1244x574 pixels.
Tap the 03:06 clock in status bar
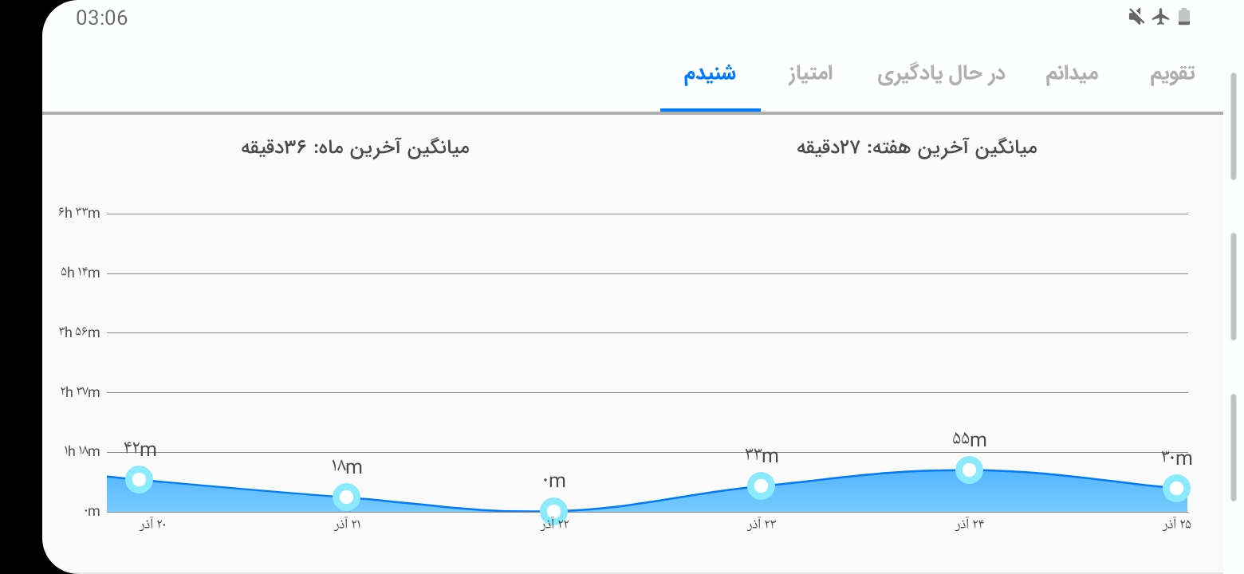coord(101,18)
